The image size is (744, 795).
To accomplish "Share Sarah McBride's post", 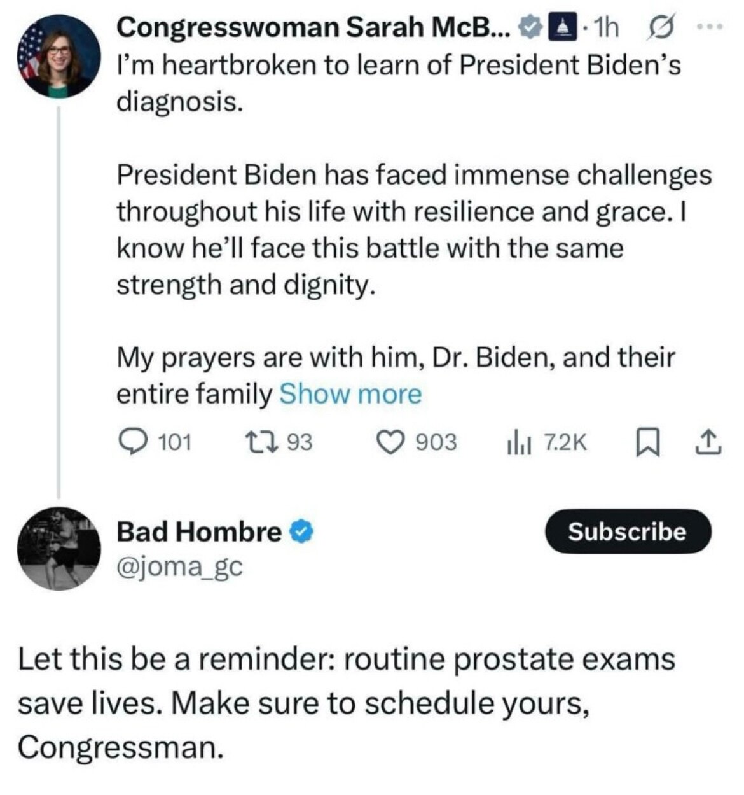I will coord(707,442).
